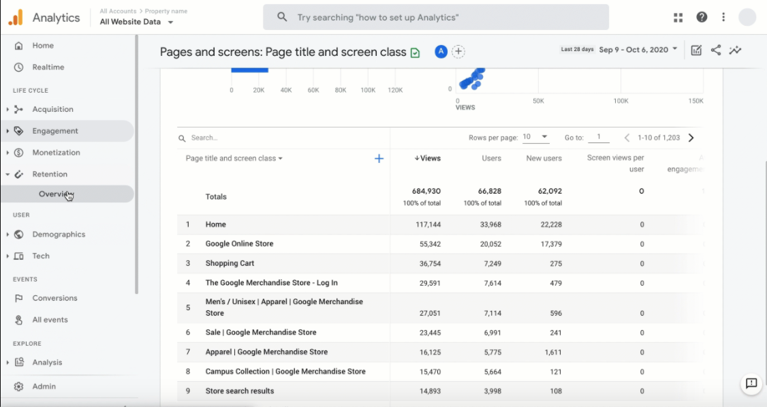The image size is (767, 407).
Task: Open the feedback chat icon
Action: [751, 383]
